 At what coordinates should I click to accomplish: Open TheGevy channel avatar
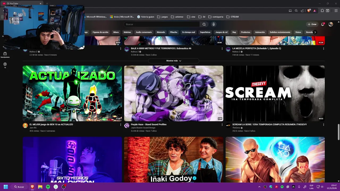click(228, 125)
